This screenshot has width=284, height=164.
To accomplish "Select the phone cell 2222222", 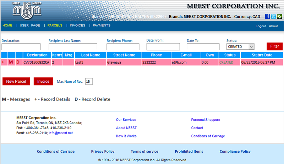I will [x=156, y=62].
